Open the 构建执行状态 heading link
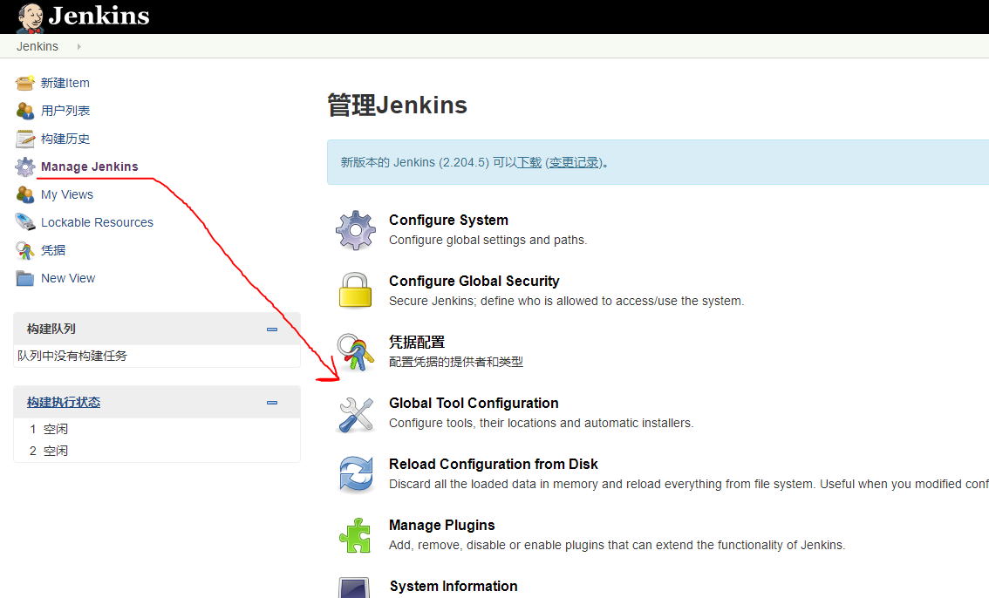 pos(64,402)
